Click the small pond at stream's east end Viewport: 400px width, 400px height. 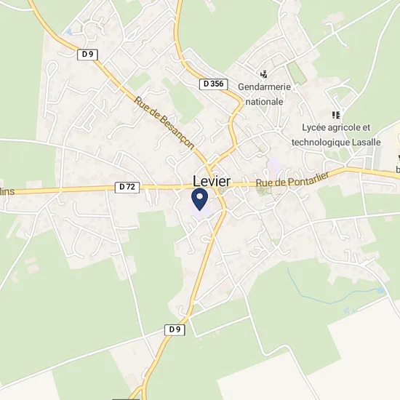(x=380, y=290)
